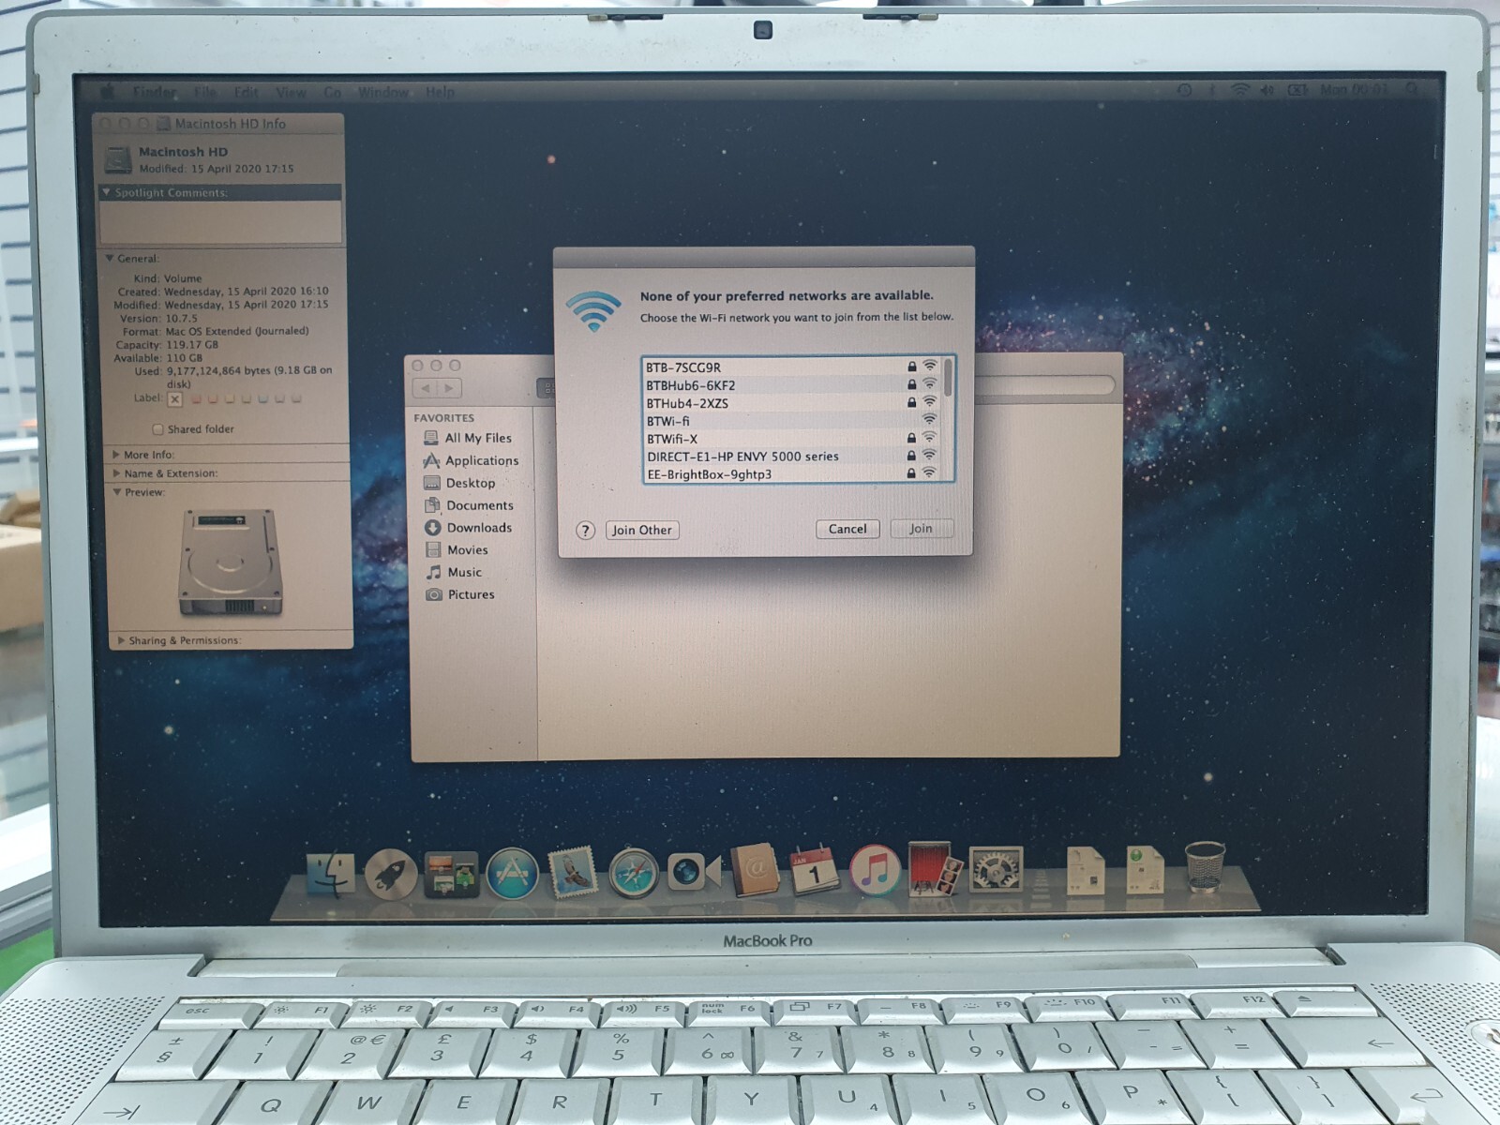Expand the More Info section
Viewport: 1500px width, 1125px height.
click(x=116, y=455)
